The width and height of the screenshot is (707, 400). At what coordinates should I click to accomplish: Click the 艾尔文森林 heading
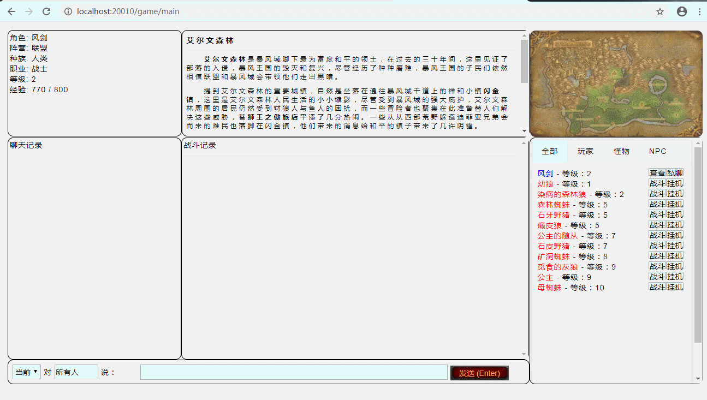[x=210, y=40]
